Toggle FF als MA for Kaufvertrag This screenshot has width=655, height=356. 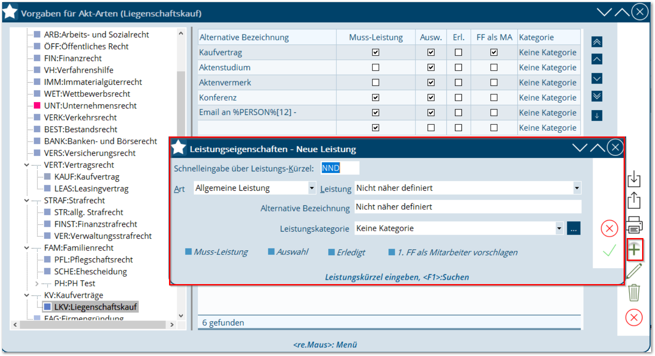click(x=494, y=52)
